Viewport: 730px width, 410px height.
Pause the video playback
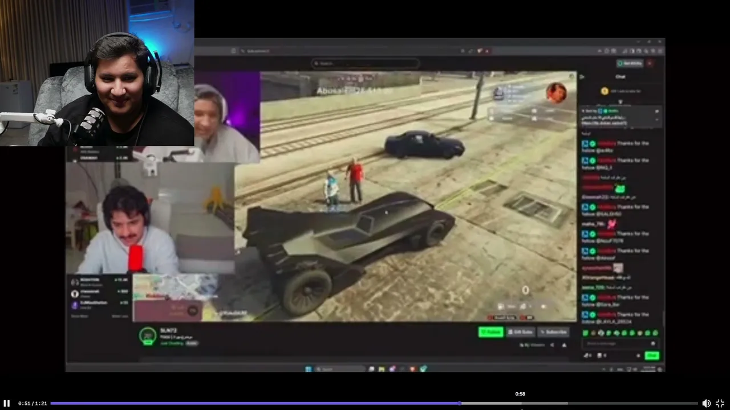pos(7,403)
